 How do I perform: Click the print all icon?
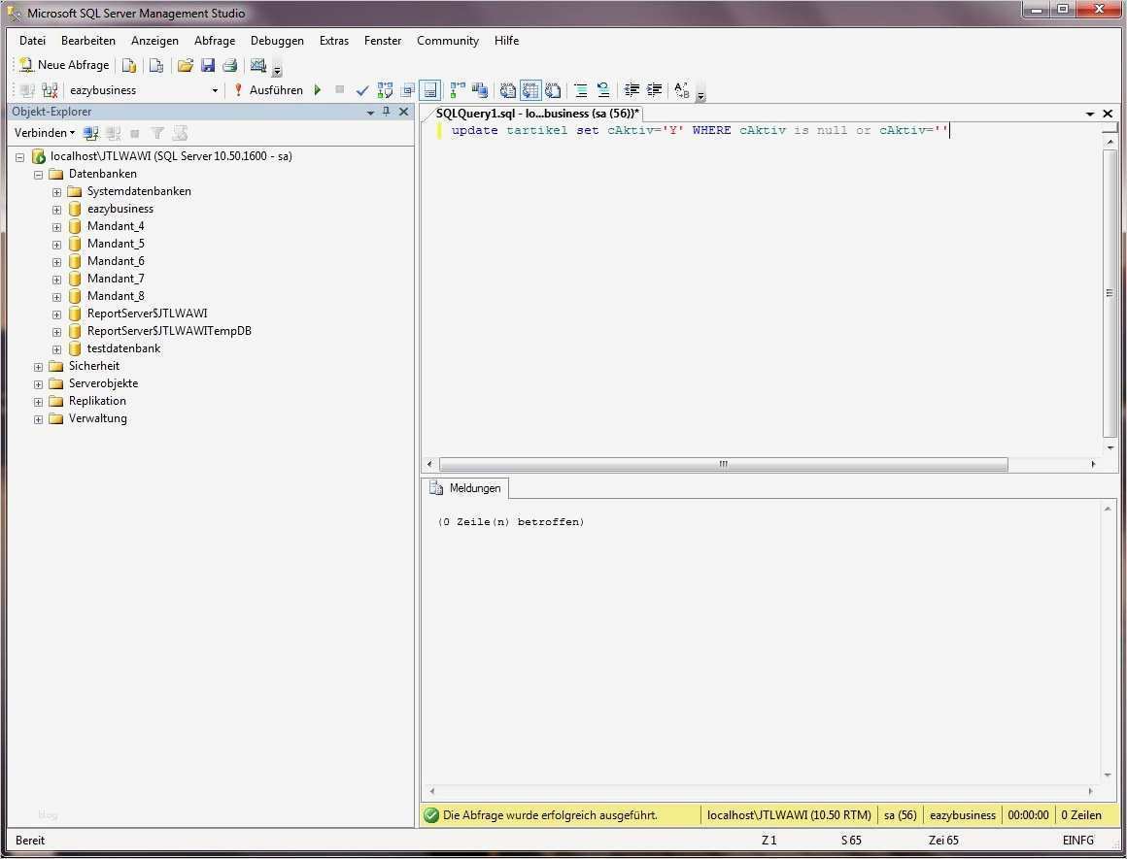[230, 65]
